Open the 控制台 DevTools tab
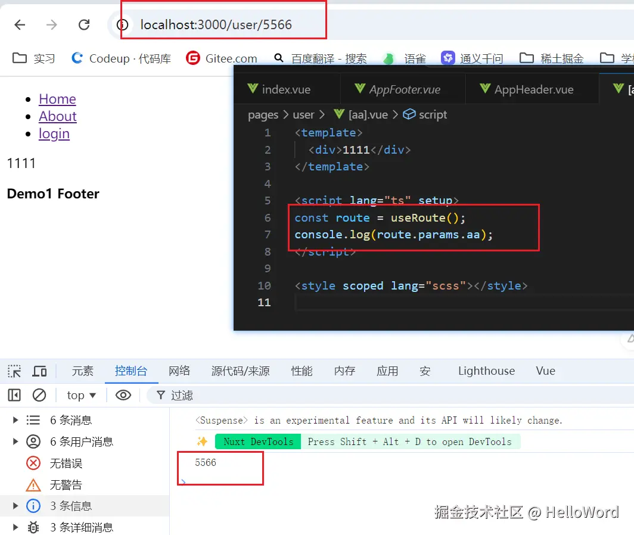The height and width of the screenshot is (535, 634). tap(131, 371)
